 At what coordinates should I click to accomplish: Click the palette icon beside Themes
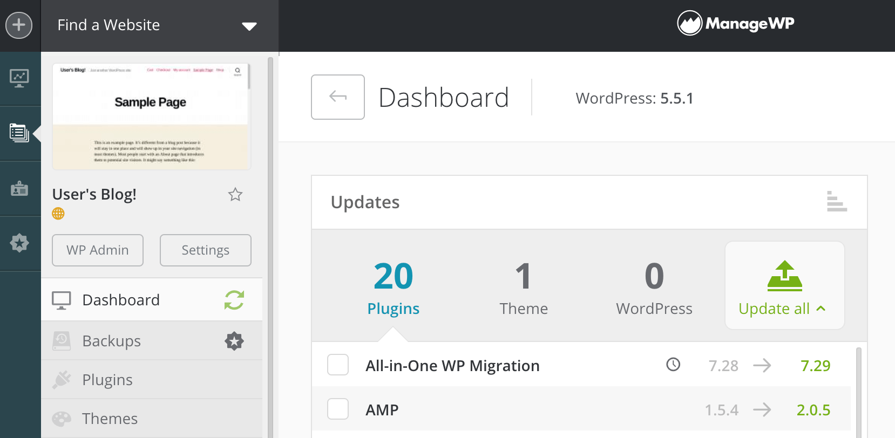(62, 419)
